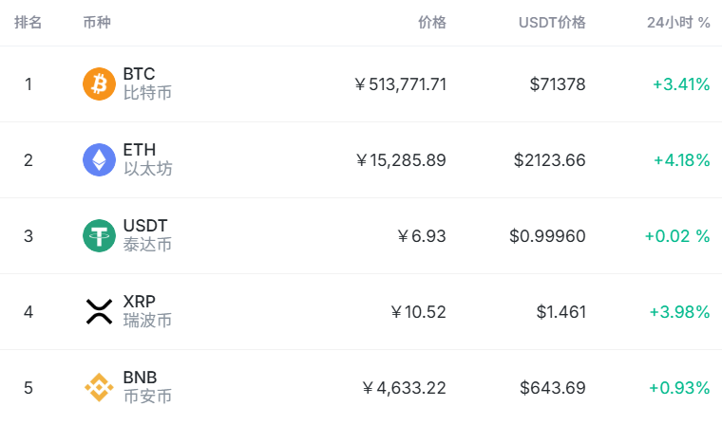
Task: Click the yellow BNB logo icon
Action: pyautogui.click(x=99, y=387)
